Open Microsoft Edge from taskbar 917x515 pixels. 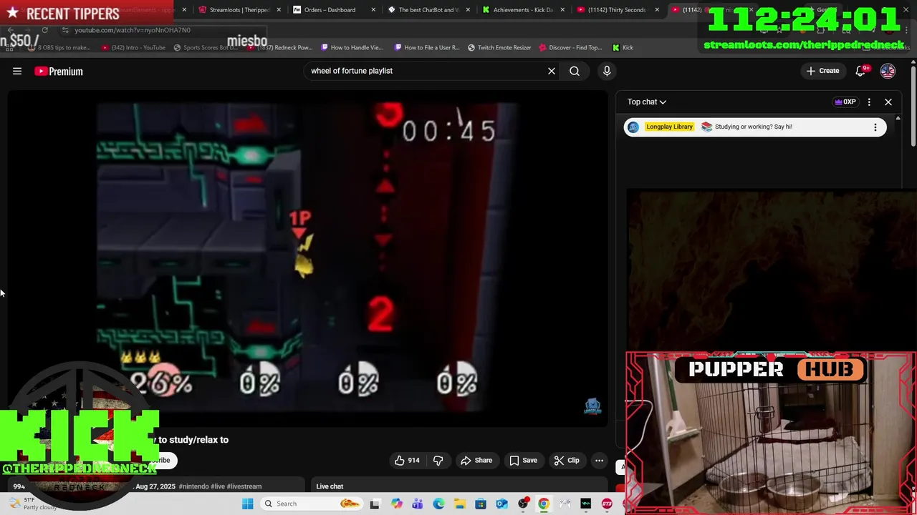(x=438, y=504)
